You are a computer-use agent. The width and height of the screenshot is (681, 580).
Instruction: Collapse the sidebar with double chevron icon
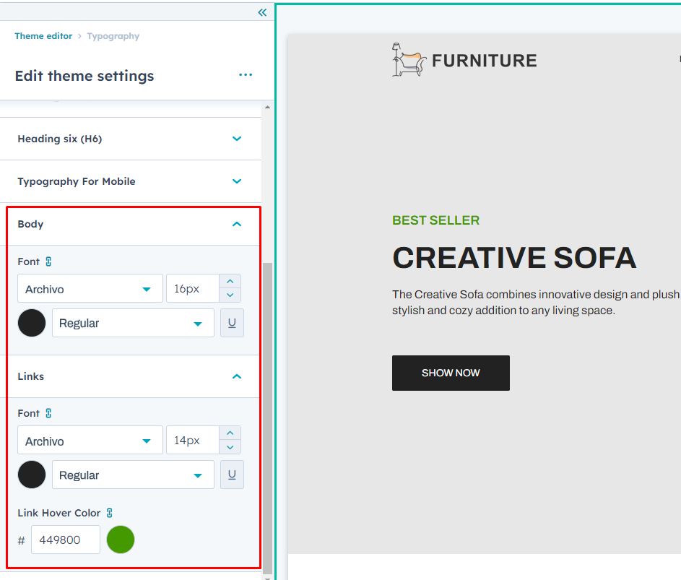262,12
